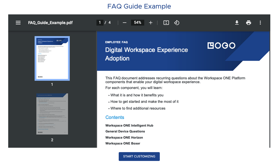Screen dimensions: 275x163
Task: Click General Device Questions entry
Action: 125,132
